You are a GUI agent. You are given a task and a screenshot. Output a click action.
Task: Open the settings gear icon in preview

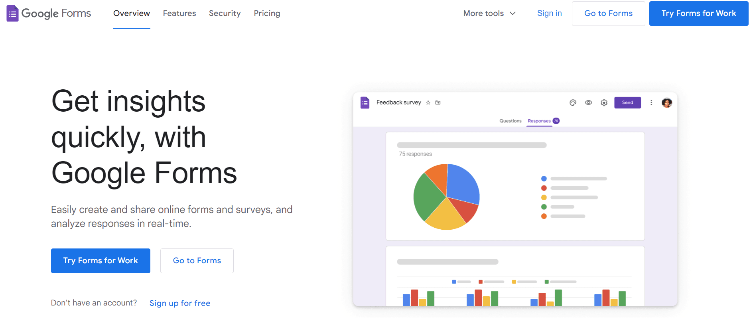pyautogui.click(x=604, y=102)
